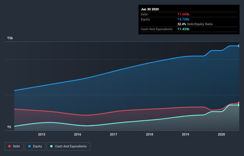The height and width of the screenshot is (156, 244).
Task: Click the teal Cash endpoint marker
Action: click(x=239, y=105)
